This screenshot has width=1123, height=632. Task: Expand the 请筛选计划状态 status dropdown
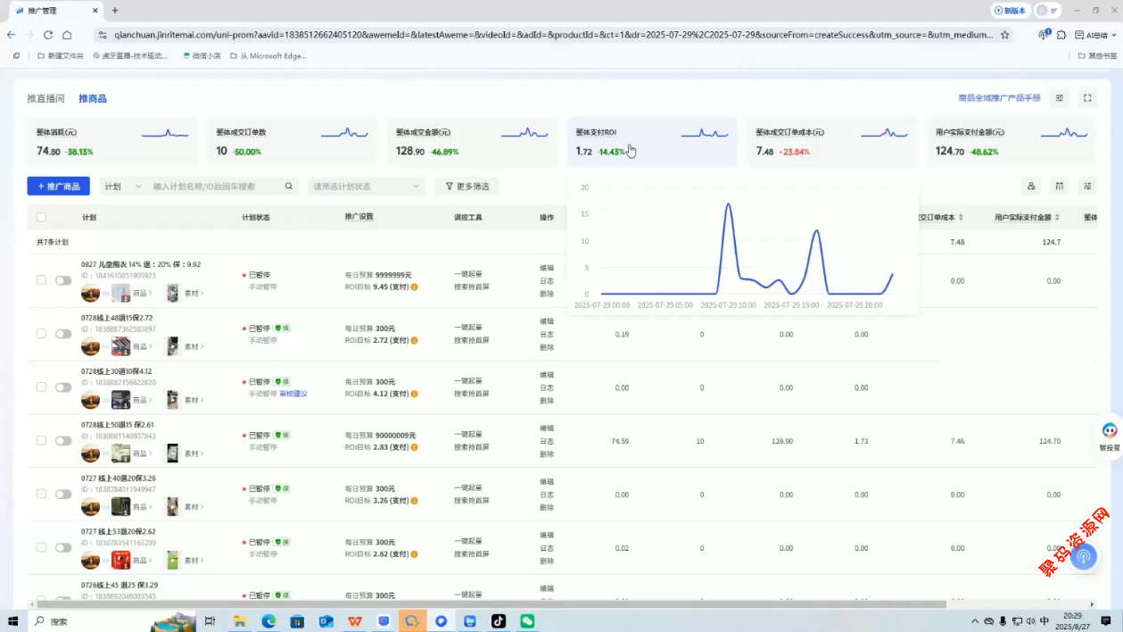pyautogui.click(x=366, y=187)
